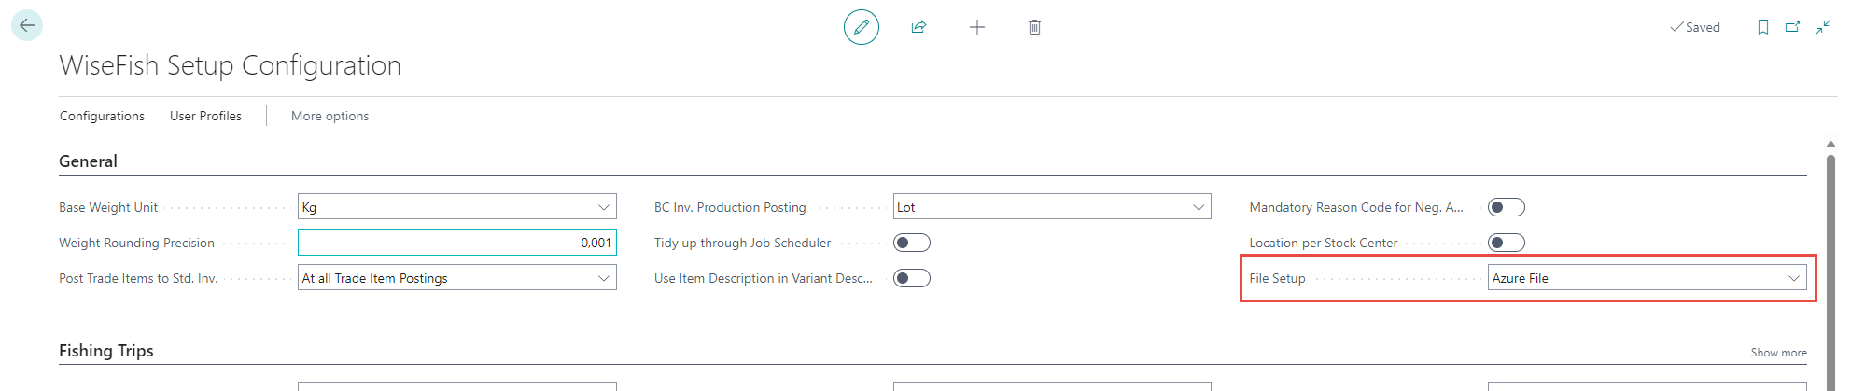This screenshot has height=391, width=1865.
Task: Toggle Location per Stock Center
Action: 1506,243
